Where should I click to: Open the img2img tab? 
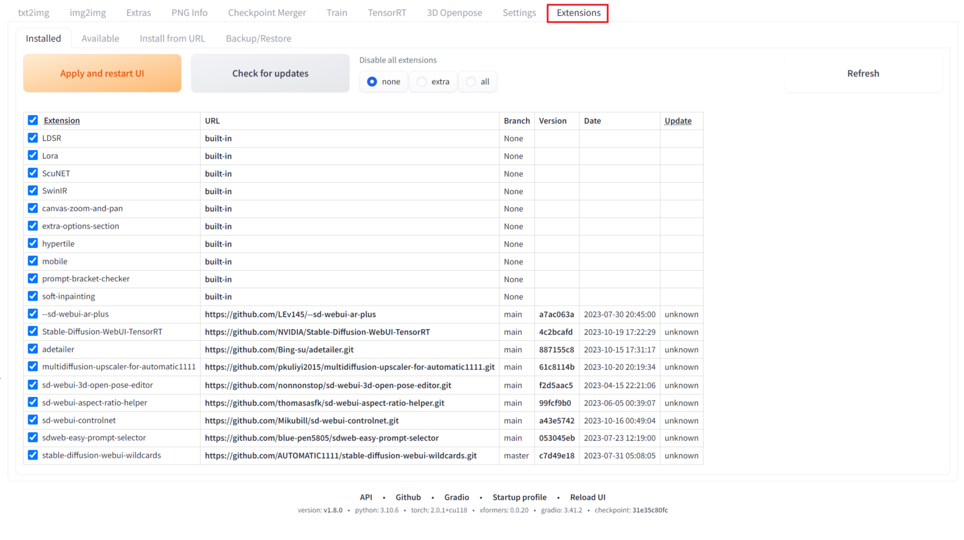tap(87, 12)
